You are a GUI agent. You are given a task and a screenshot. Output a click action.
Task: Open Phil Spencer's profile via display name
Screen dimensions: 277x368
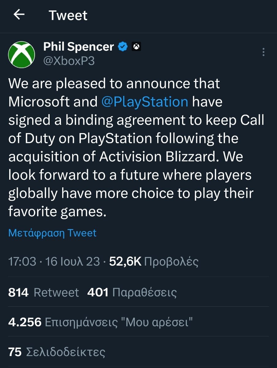tap(78, 47)
